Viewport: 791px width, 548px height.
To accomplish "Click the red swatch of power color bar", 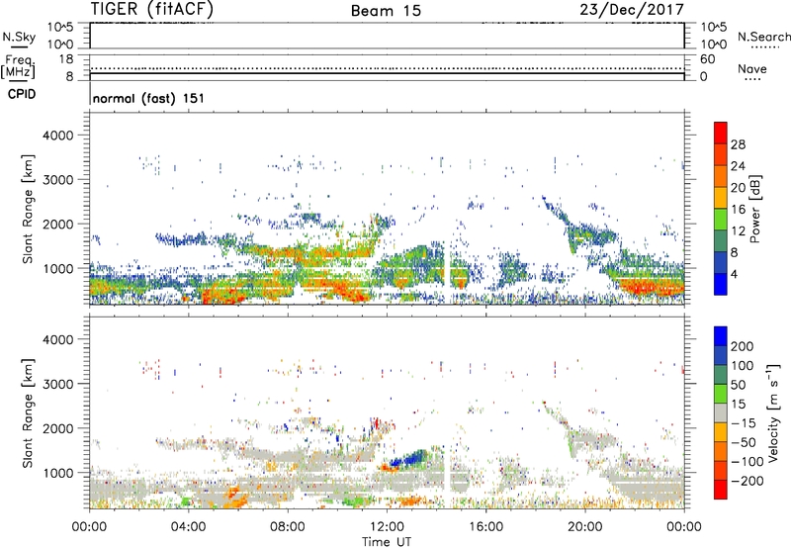I will pyautogui.click(x=721, y=133).
